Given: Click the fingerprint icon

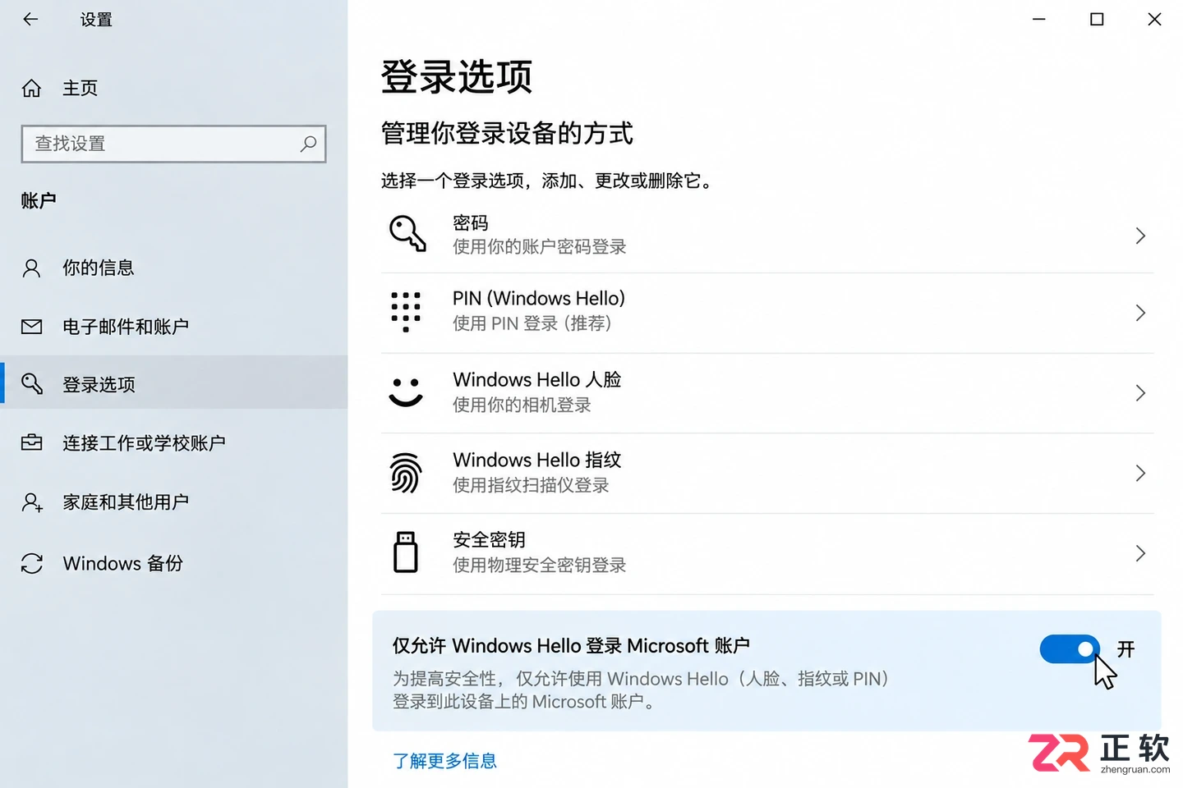Looking at the screenshot, I should [406, 473].
